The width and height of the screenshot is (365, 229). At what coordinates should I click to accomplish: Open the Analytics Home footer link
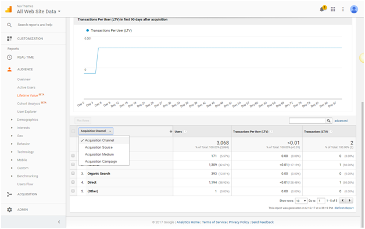188,222
